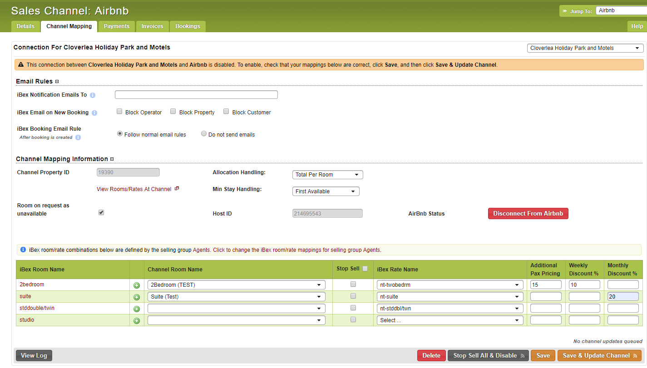
Task: Click the 2bedroom room name link
Action: pos(32,285)
